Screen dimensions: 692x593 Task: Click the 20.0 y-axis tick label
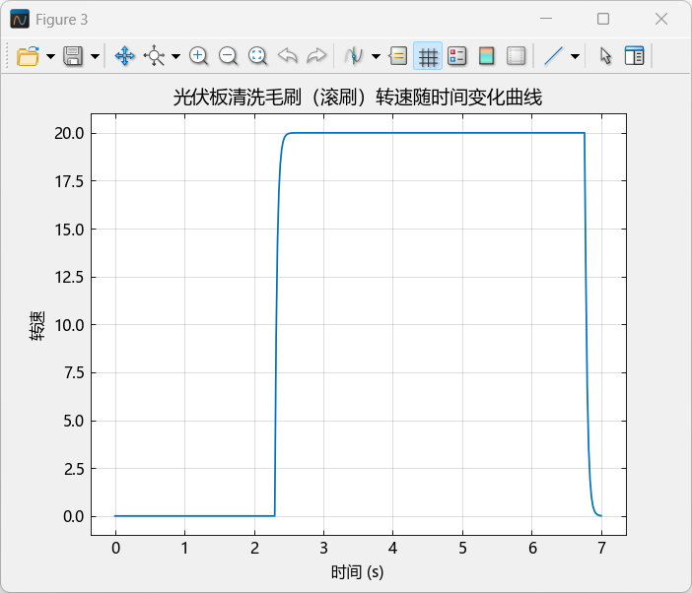pos(69,133)
